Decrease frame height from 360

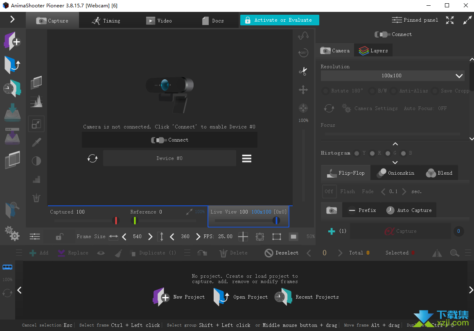coord(172,236)
